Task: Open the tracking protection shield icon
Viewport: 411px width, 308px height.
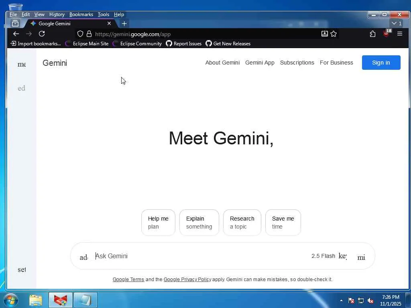Action: (80, 34)
